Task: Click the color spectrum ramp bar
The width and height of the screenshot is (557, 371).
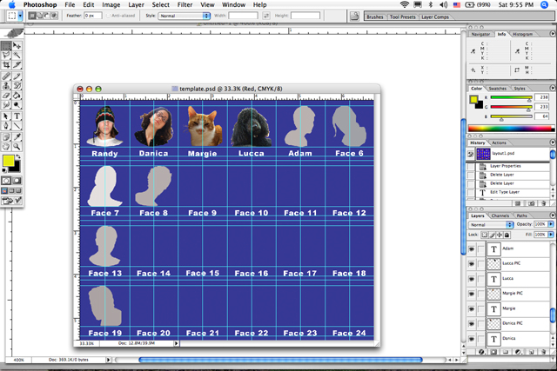Action: pyautogui.click(x=511, y=129)
